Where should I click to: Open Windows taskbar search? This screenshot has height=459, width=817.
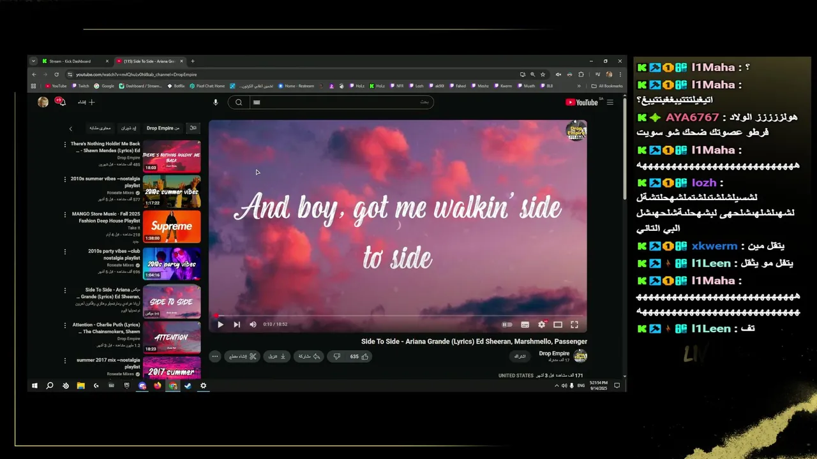click(50, 386)
